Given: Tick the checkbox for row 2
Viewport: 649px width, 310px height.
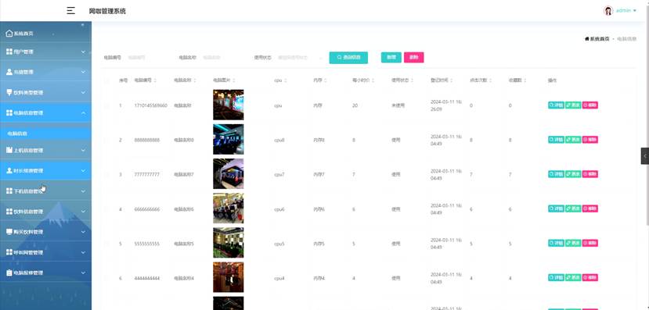Looking at the screenshot, I should (106, 141).
